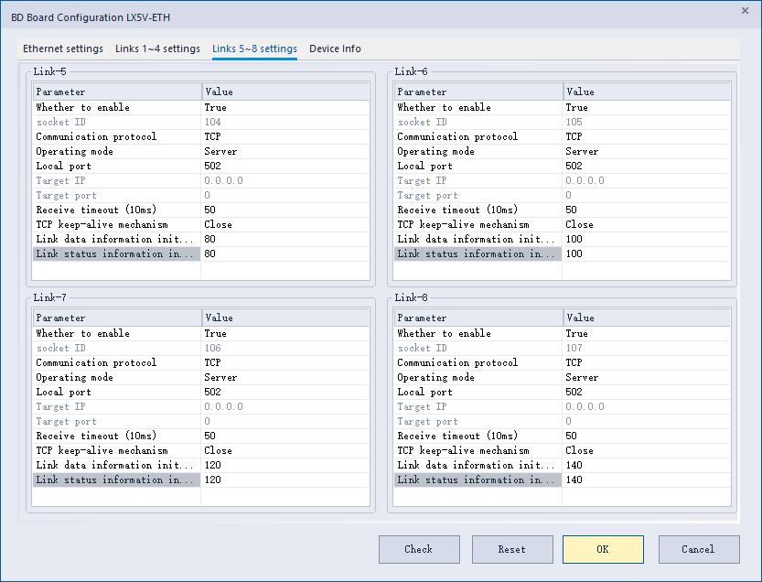Click Cancel to discard changes
The height and width of the screenshot is (582, 762).
pyautogui.click(x=698, y=549)
